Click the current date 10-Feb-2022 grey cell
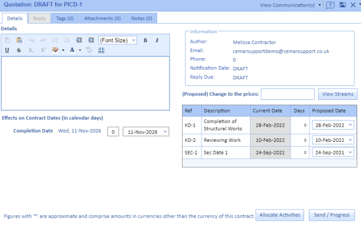The width and height of the screenshot is (361, 226). (270, 140)
